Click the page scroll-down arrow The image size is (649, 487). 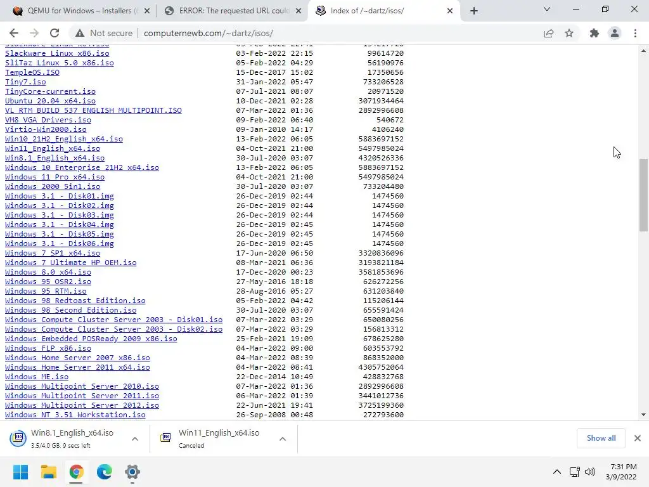click(x=643, y=415)
